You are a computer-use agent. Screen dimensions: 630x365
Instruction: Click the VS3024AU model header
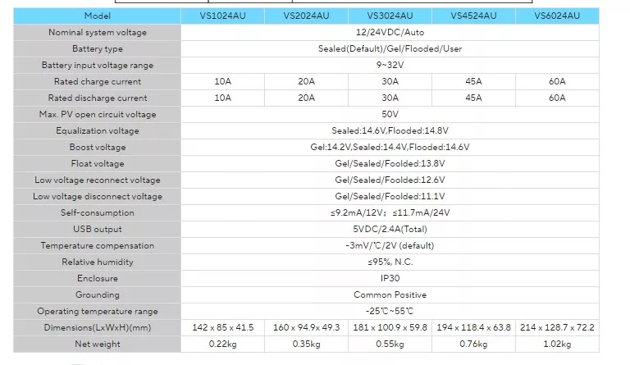(390, 16)
